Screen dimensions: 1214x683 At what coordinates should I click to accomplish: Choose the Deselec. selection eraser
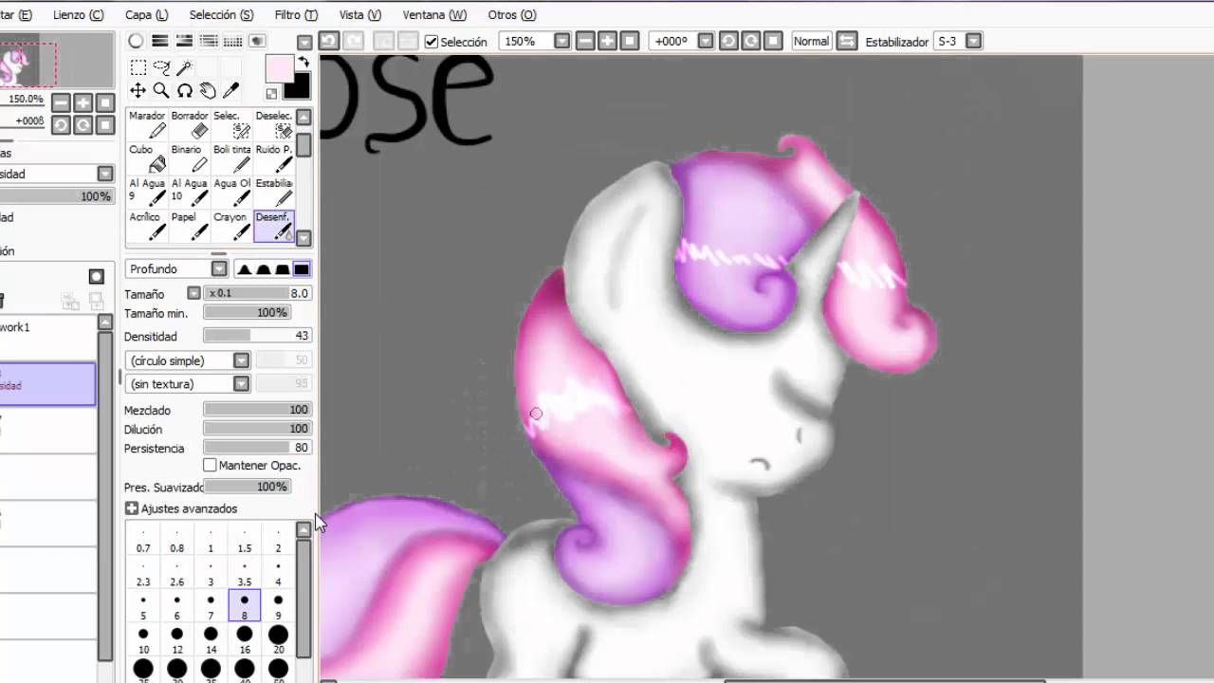[x=273, y=125]
